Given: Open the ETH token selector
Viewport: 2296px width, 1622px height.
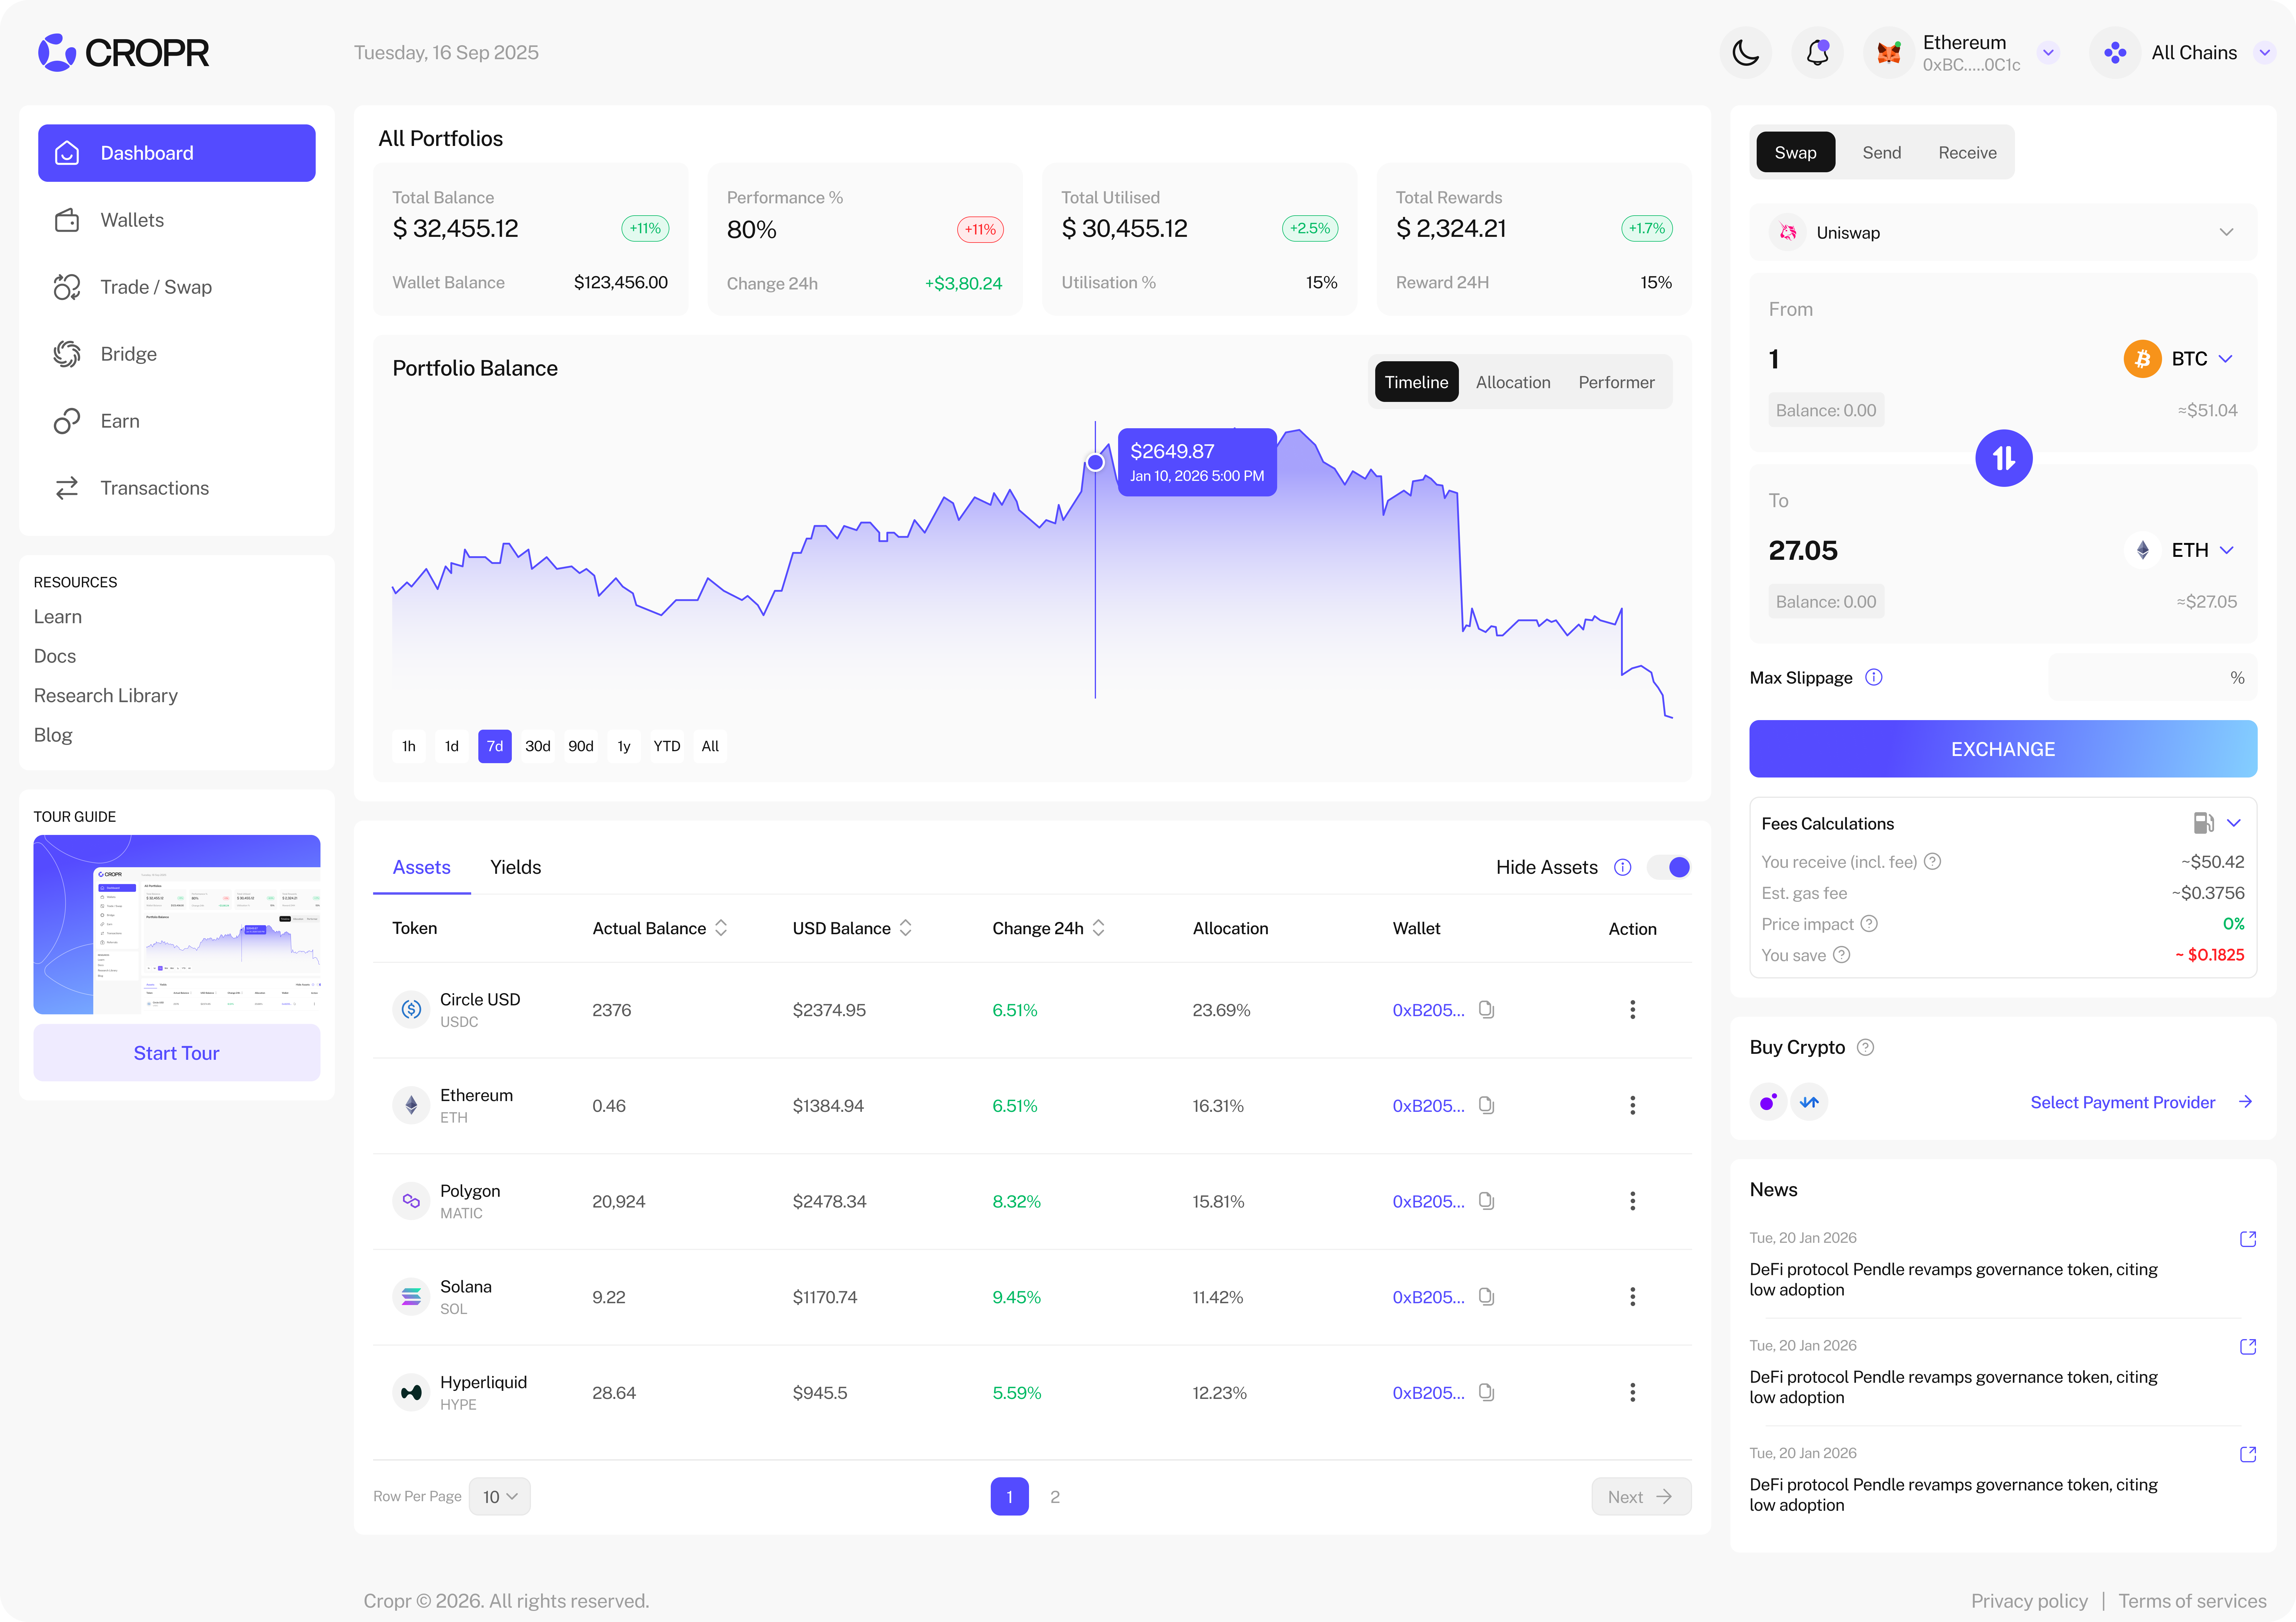Looking at the screenshot, I should 2180,550.
